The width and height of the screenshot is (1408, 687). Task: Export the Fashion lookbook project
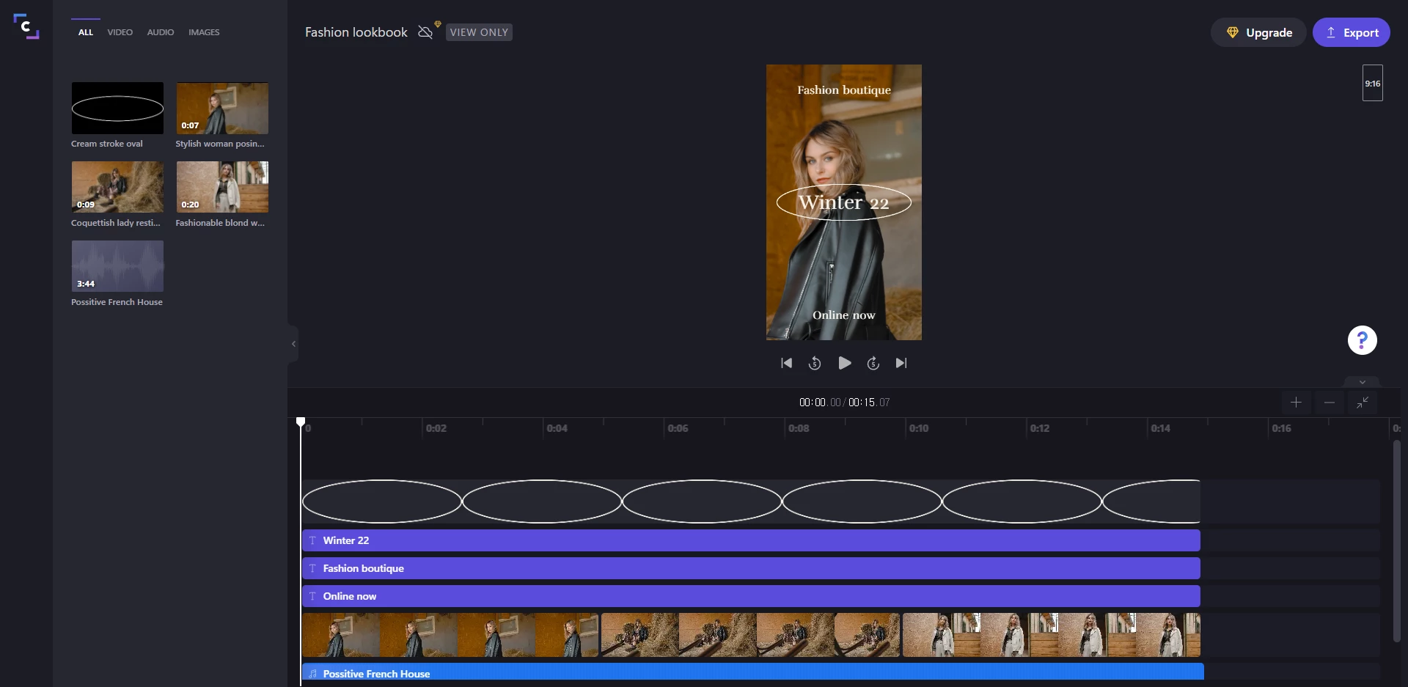[x=1352, y=32]
